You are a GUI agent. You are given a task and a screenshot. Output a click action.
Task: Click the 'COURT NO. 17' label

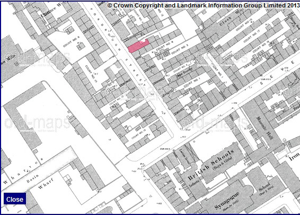(x=252, y=37)
